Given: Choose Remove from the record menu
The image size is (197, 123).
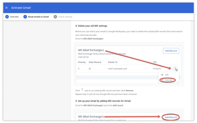Looking at the screenshot, I should pyautogui.click(x=169, y=80).
